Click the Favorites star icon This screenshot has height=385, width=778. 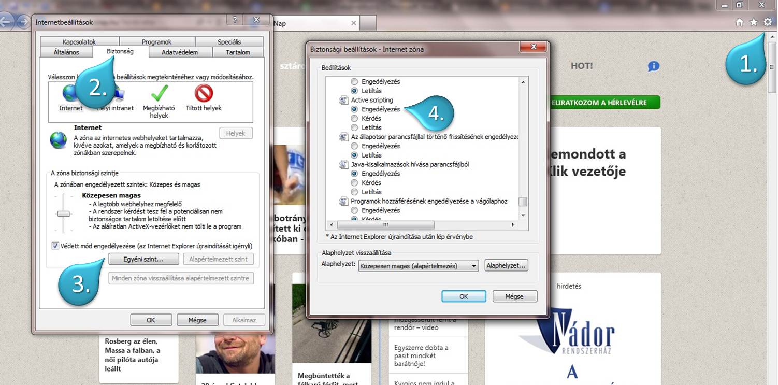[x=754, y=22]
